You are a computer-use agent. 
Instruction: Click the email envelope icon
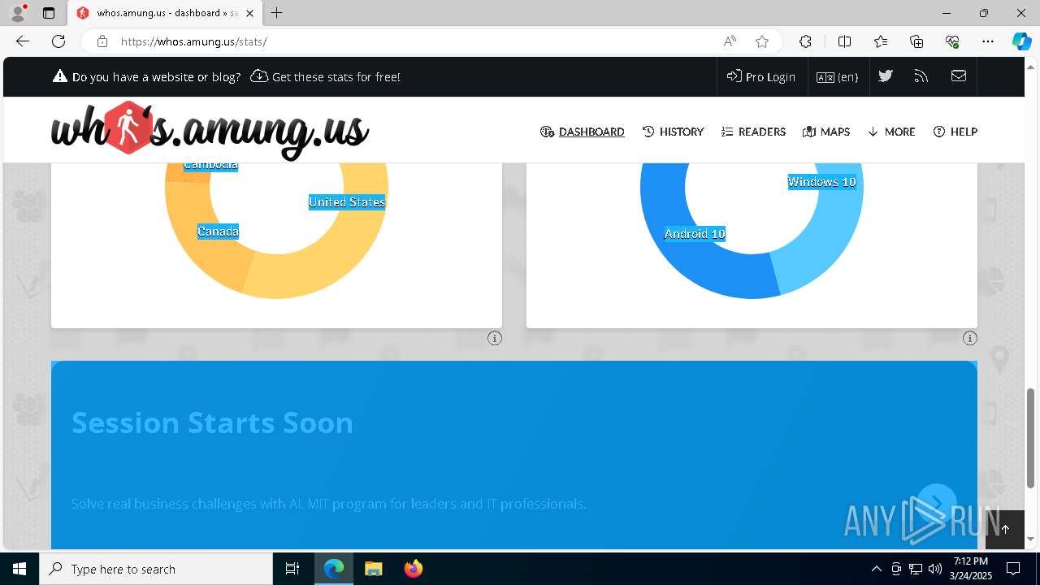(959, 76)
